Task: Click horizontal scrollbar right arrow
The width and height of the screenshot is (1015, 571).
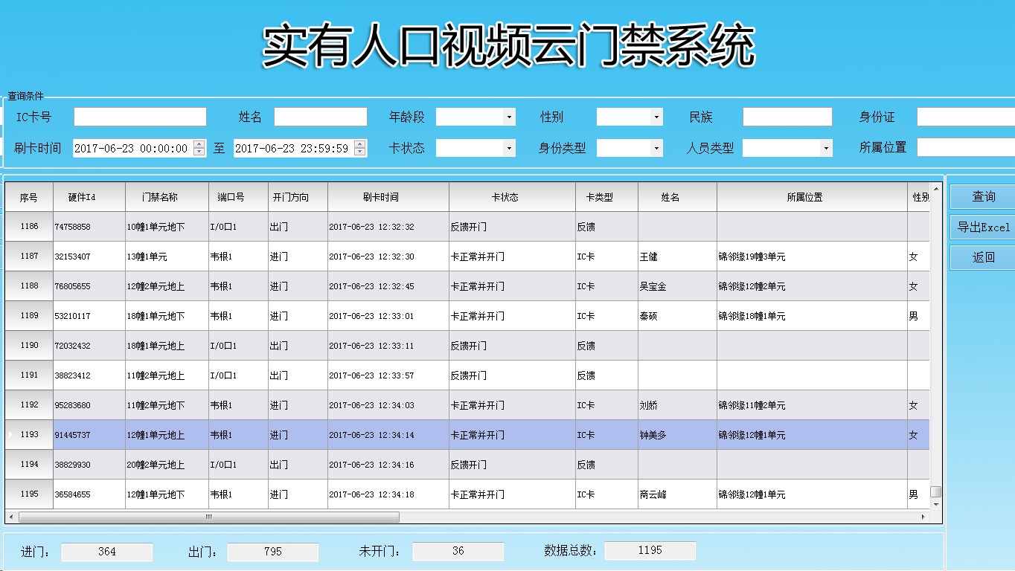Action: 924,517
